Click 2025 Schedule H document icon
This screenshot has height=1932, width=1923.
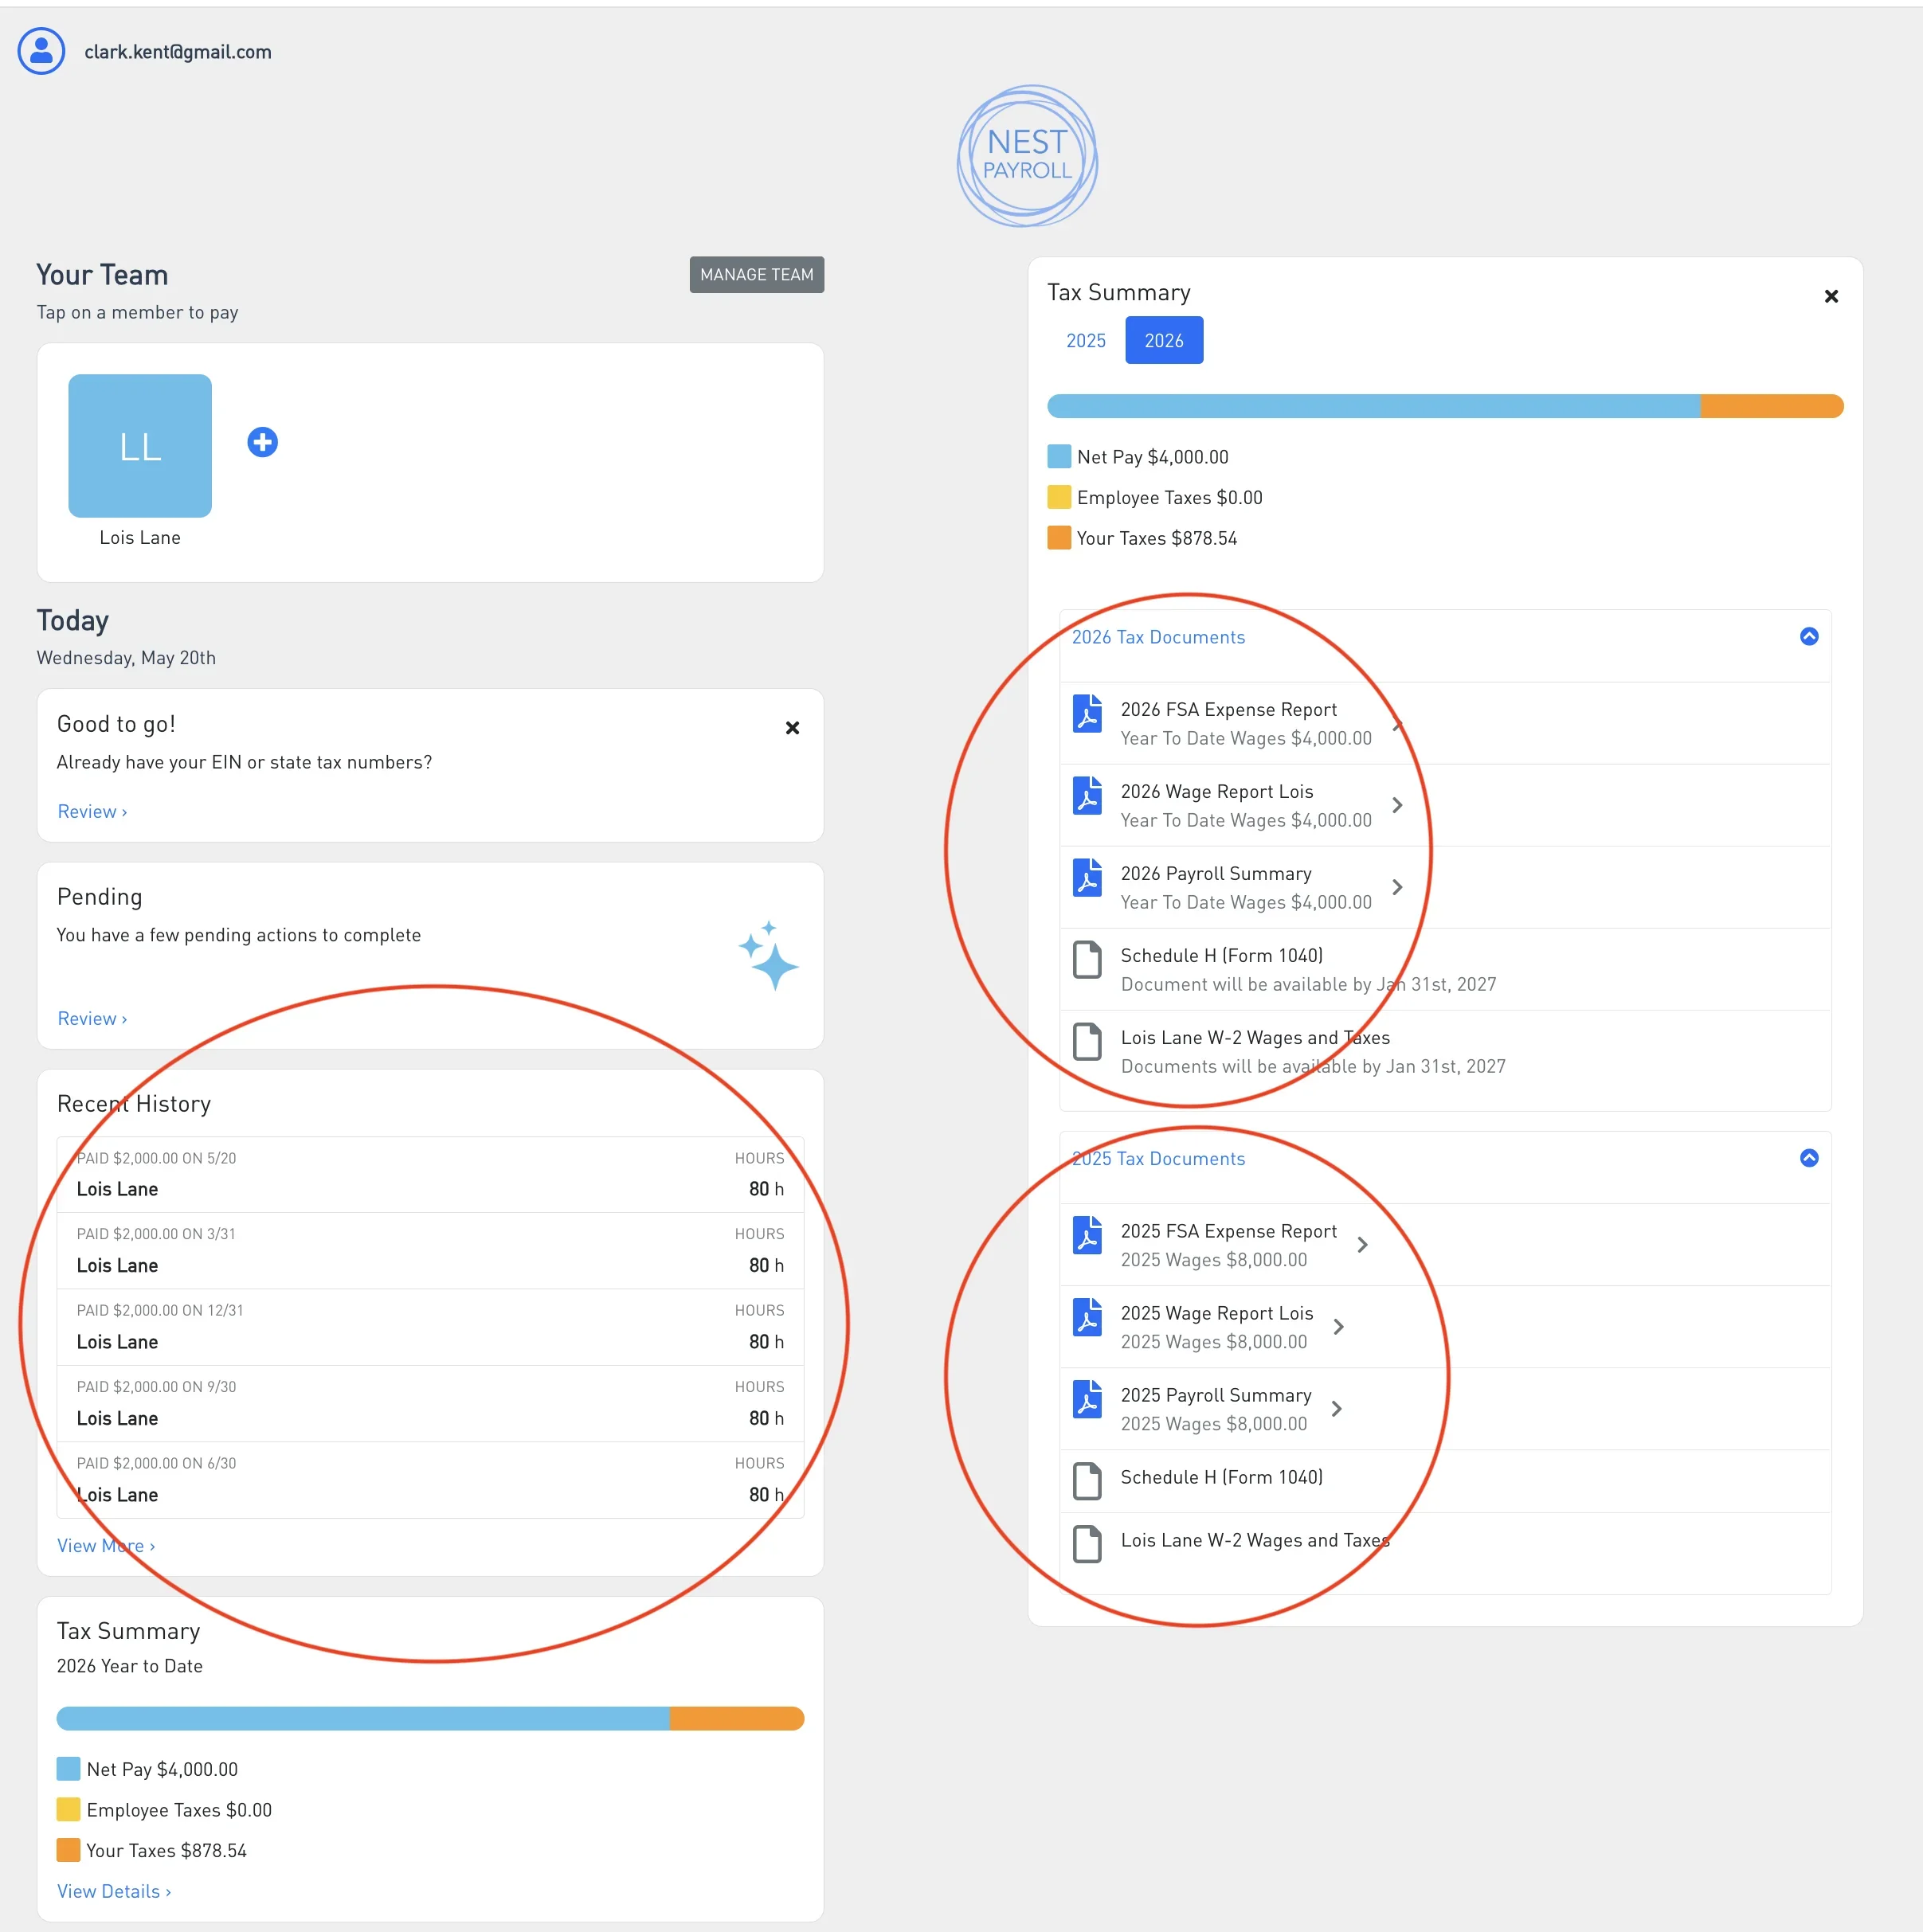[x=1087, y=1481]
